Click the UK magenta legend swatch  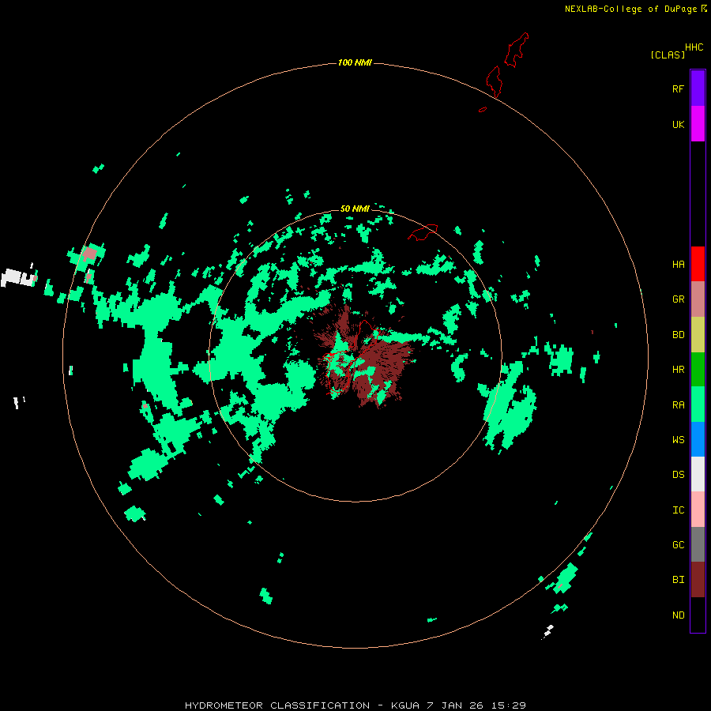pyautogui.click(x=698, y=124)
